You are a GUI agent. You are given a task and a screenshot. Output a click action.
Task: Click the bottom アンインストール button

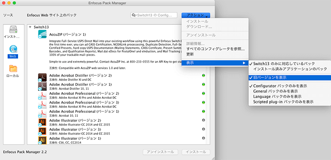161,152
